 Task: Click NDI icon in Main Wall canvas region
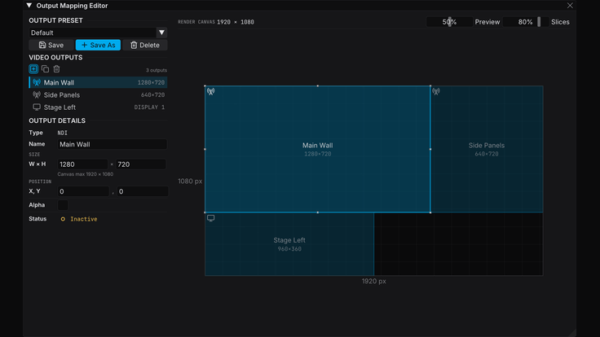click(211, 91)
